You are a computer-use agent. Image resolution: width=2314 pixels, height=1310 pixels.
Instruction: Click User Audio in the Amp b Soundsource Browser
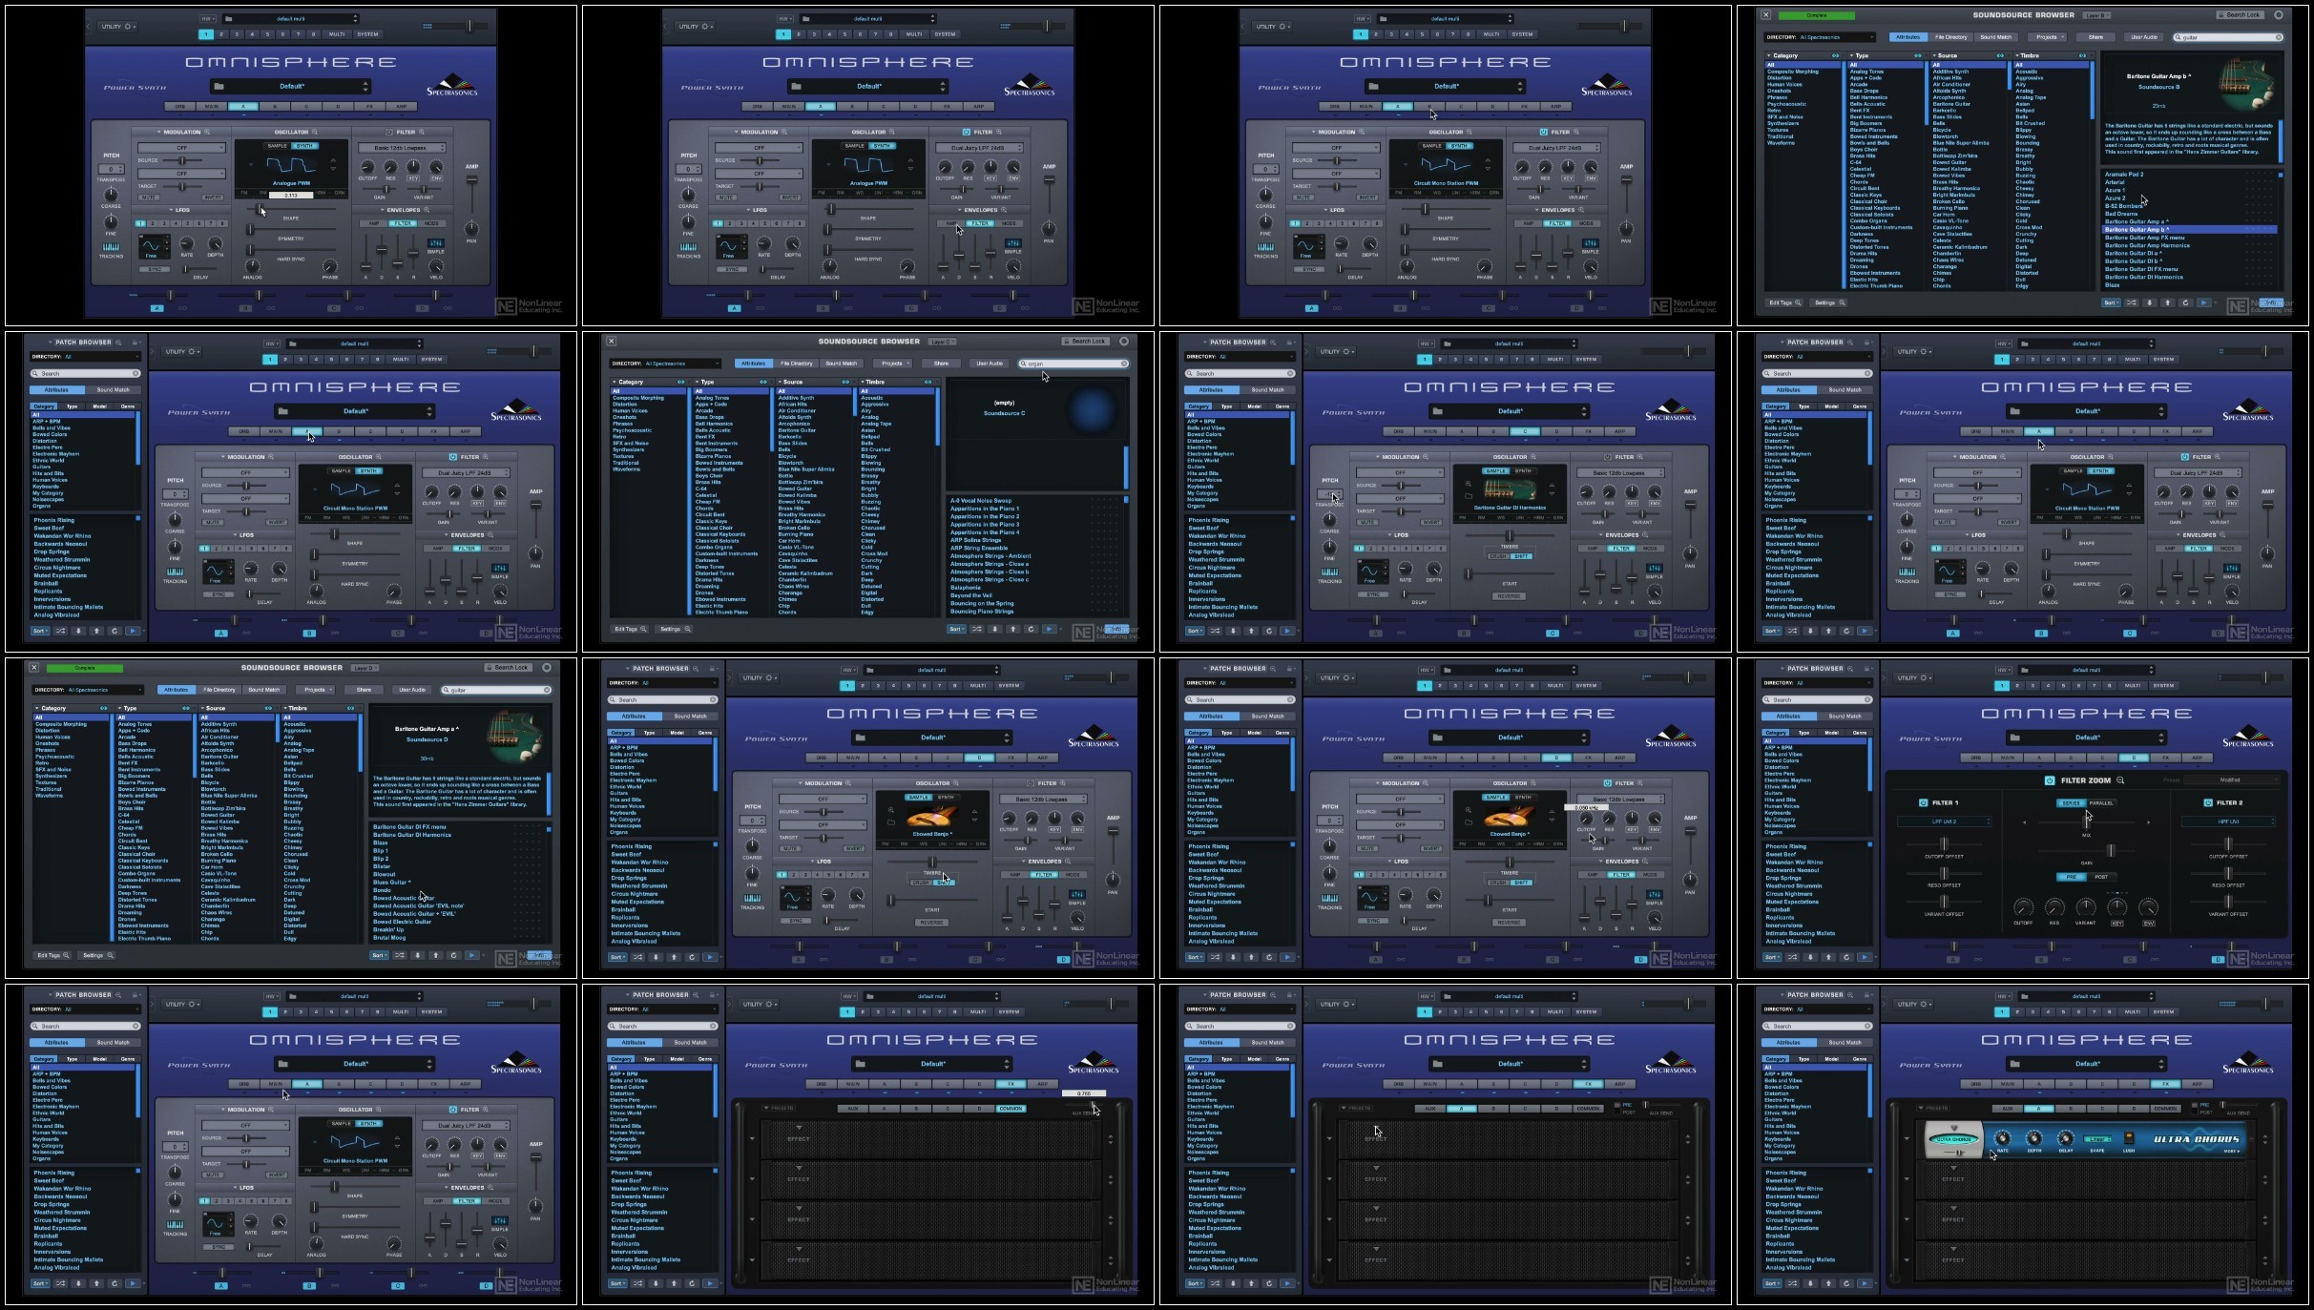click(2144, 37)
